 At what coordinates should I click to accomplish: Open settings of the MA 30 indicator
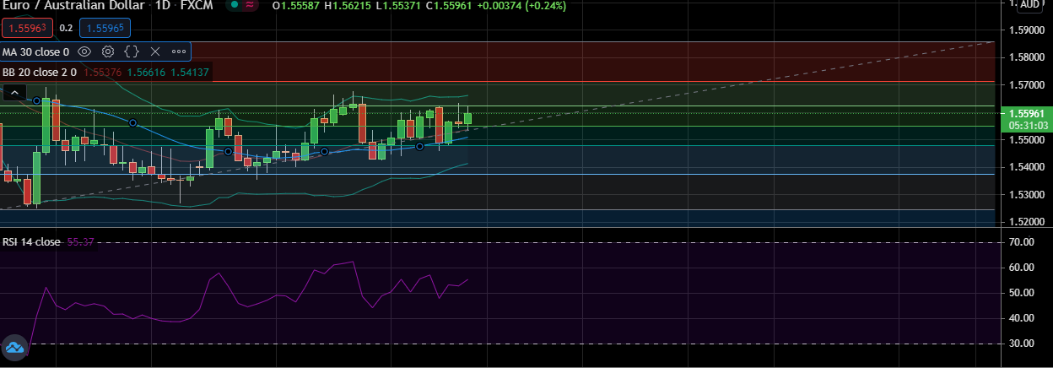(x=108, y=51)
